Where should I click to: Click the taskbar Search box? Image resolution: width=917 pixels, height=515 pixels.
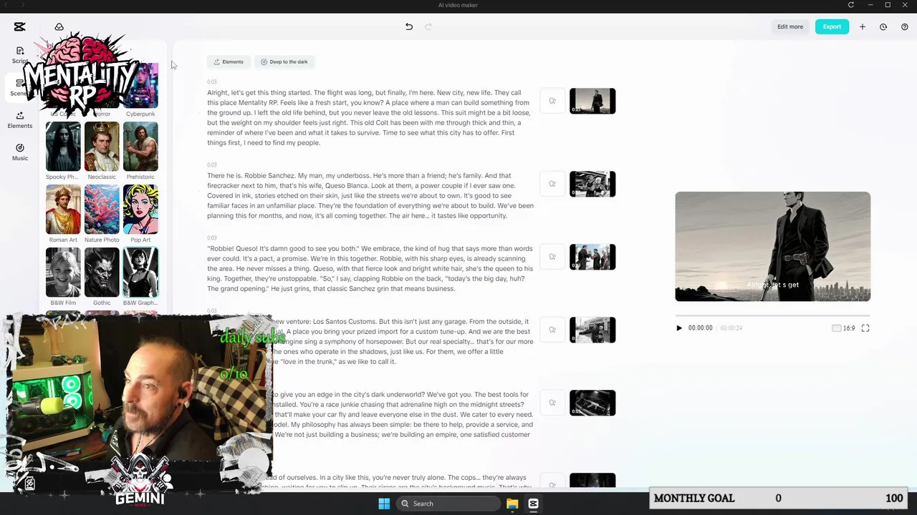(448, 504)
